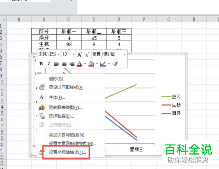The image size is (219, 169).
Task: Click header cell 星期二
Action: tap(94, 32)
